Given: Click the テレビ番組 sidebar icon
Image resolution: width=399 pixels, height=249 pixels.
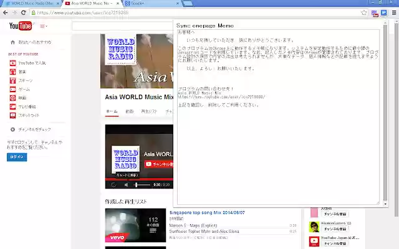Looking at the screenshot, I should [12, 106].
